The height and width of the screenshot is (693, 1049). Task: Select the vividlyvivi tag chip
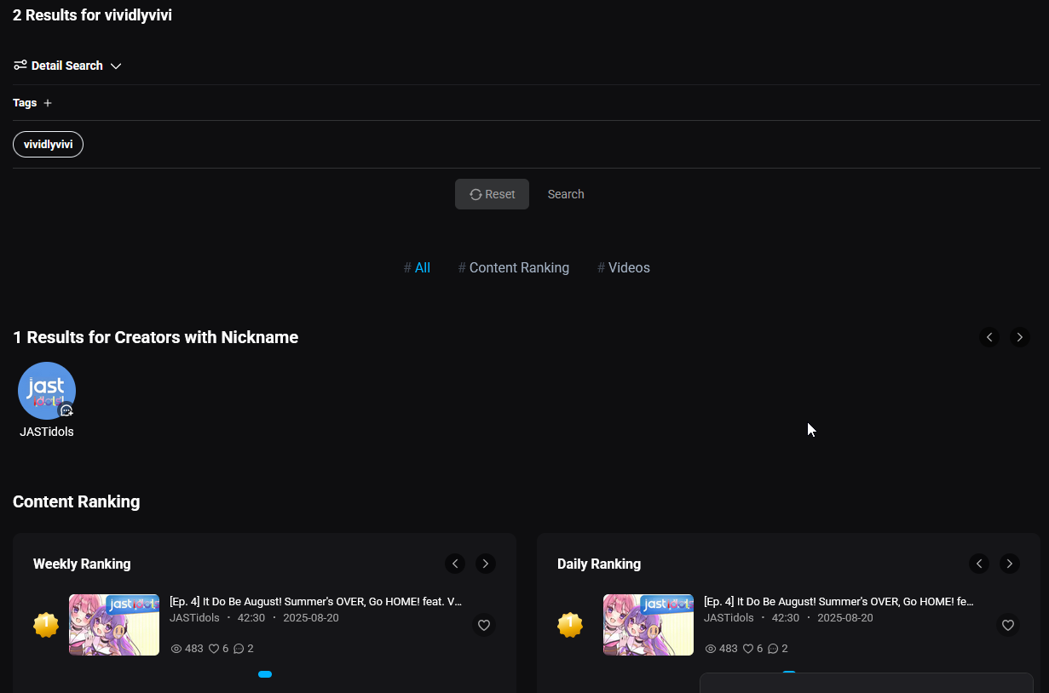point(48,145)
